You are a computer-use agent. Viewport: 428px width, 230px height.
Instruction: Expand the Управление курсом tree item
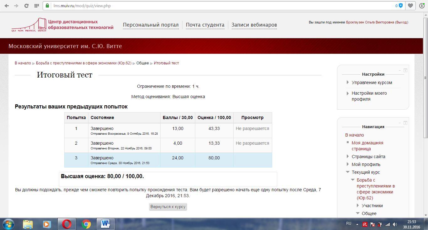348,82
